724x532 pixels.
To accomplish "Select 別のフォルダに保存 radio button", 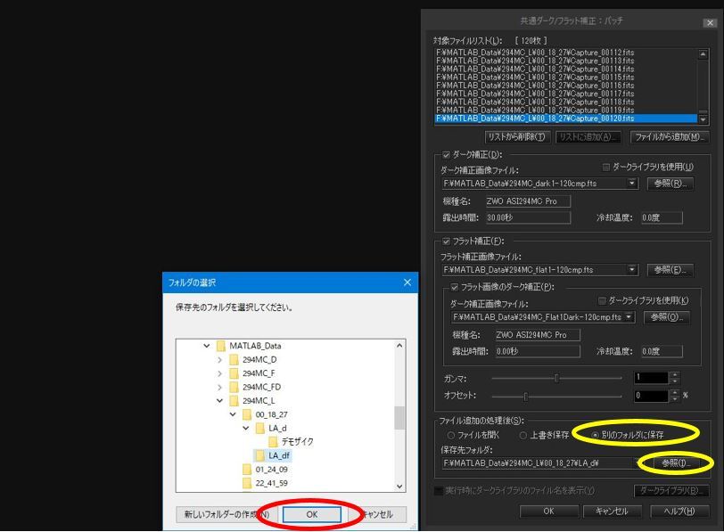I will click(595, 435).
